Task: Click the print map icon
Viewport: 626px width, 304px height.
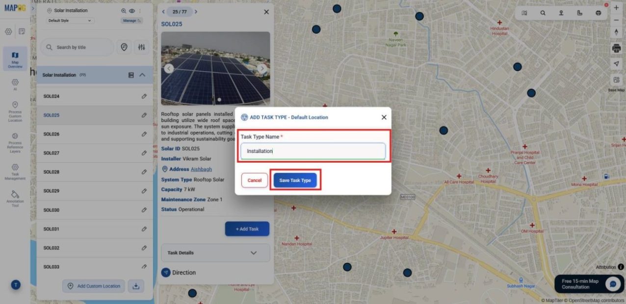Action: point(616,49)
